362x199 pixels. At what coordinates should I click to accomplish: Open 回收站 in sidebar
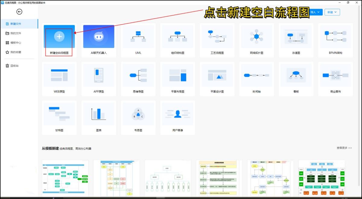[x=14, y=66]
